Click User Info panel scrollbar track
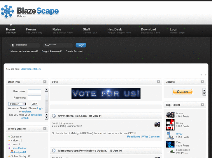The image size is (212, 158). click(x=46, y=102)
